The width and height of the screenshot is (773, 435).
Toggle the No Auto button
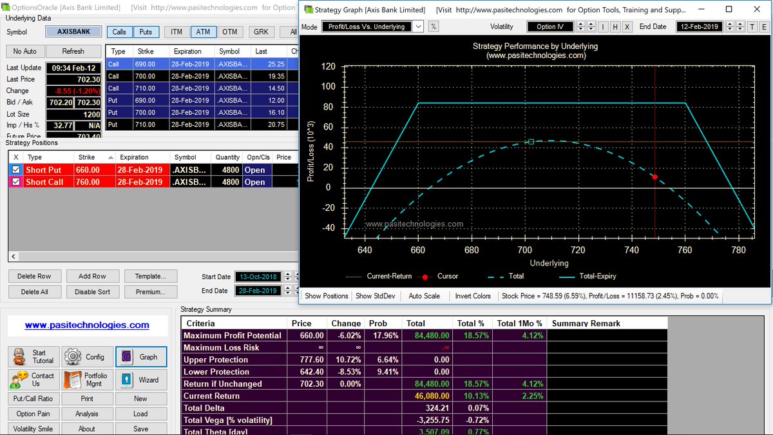[24, 51]
